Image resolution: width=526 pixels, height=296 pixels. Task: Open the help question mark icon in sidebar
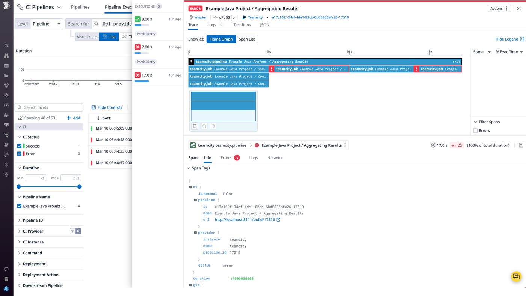click(6, 279)
